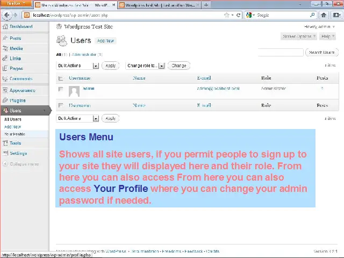Screen dimensions: 344x258
Task: Open the Dashboard menu item
Action: coord(21,26)
